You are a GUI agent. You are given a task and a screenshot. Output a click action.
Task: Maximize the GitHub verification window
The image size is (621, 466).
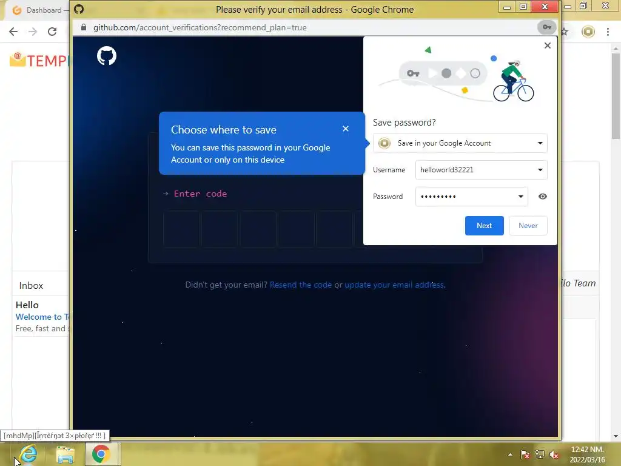[523, 7]
